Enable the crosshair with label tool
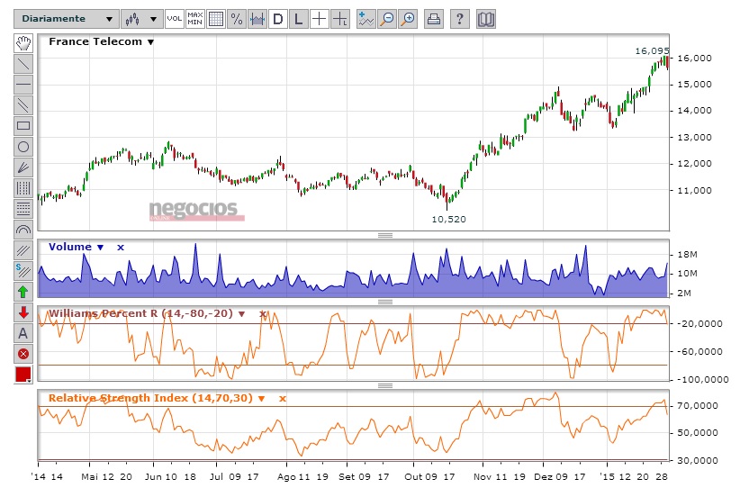Screen dimensions: 740x488 click(x=340, y=19)
